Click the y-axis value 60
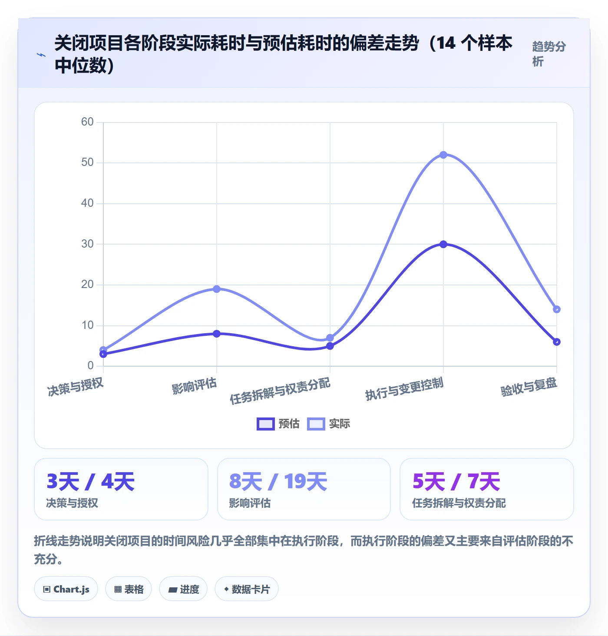Image resolution: width=608 pixels, height=636 pixels. click(87, 122)
